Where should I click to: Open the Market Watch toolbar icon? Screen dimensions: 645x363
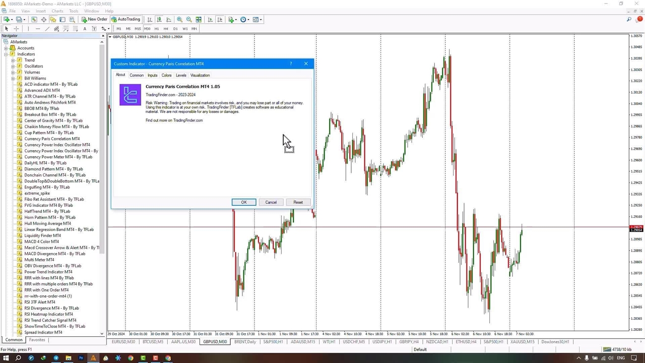click(x=34, y=20)
